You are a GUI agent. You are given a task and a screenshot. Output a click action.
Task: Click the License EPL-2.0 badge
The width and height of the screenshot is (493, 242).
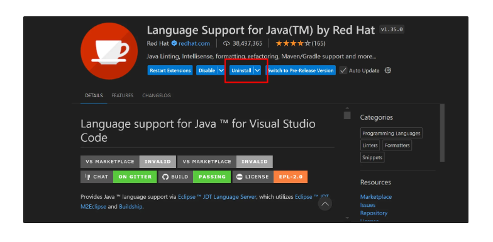(270, 177)
